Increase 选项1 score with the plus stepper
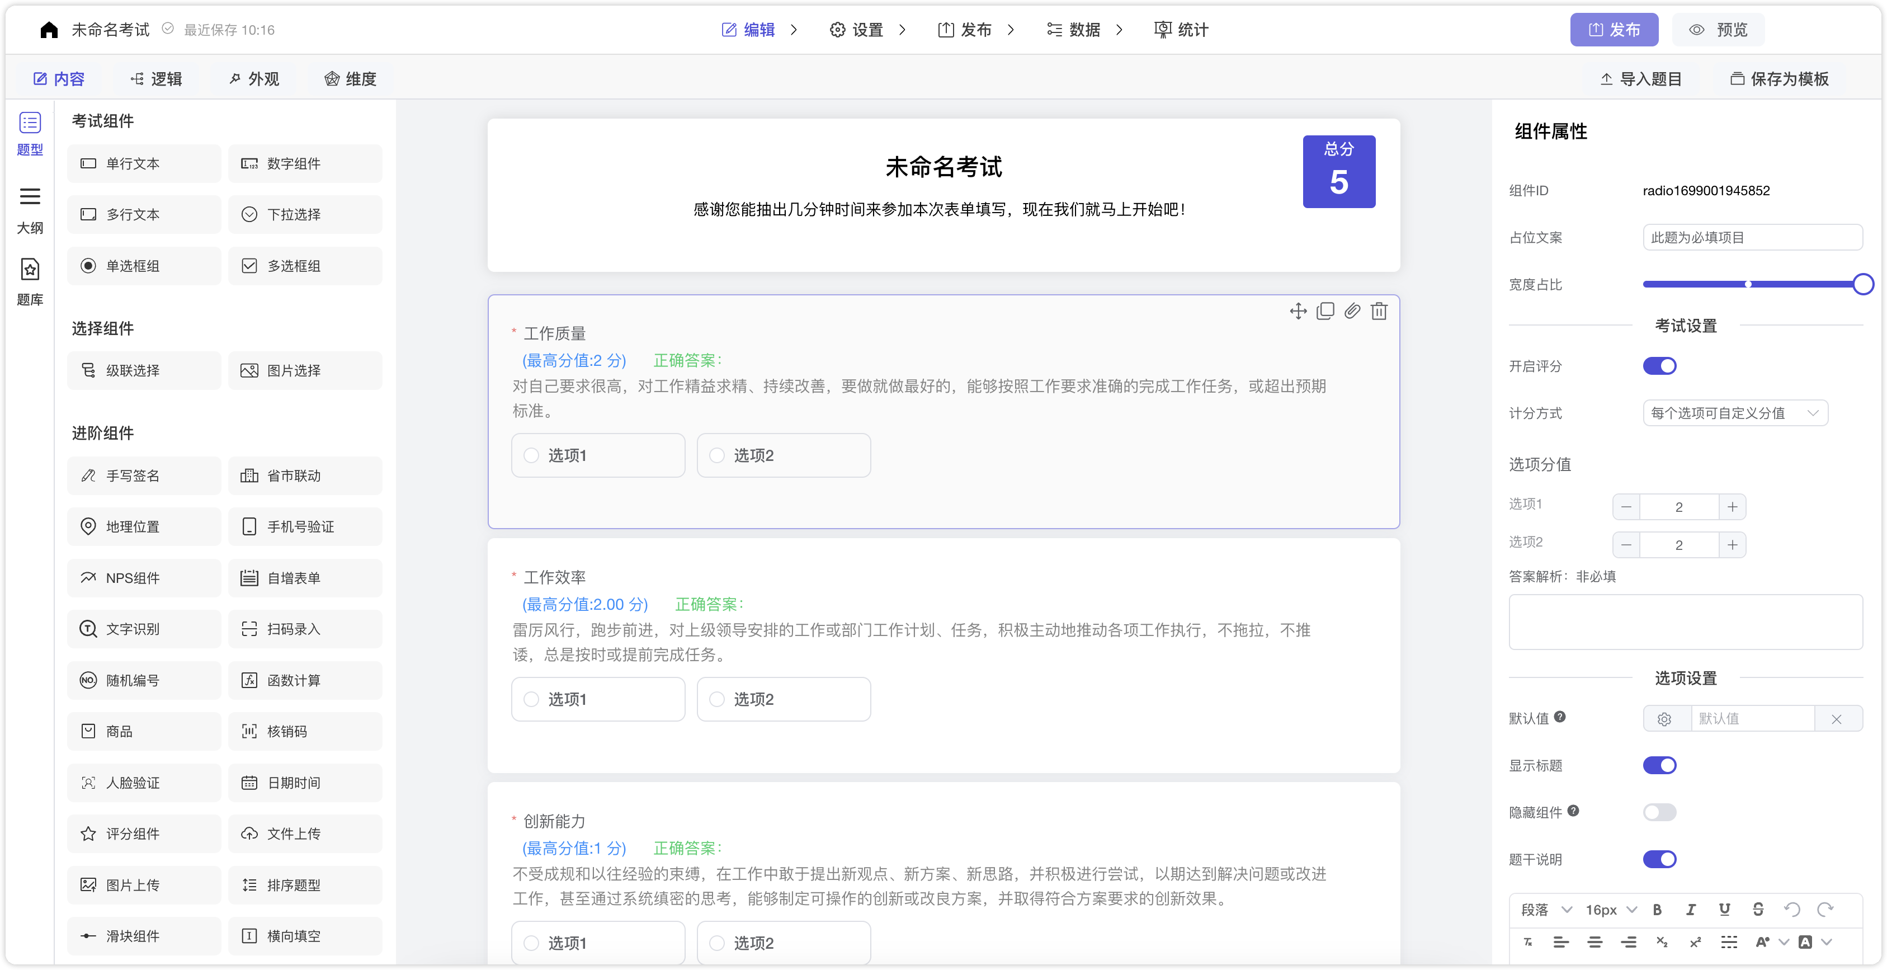1887x970 pixels. 1733,506
